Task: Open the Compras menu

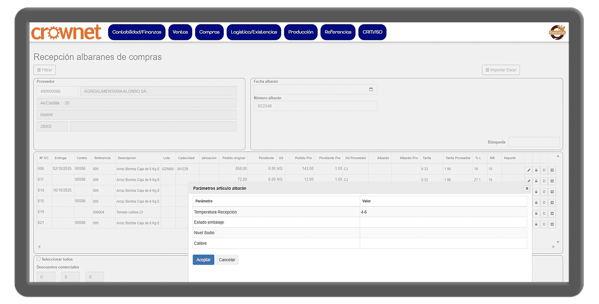Action: pyautogui.click(x=209, y=32)
